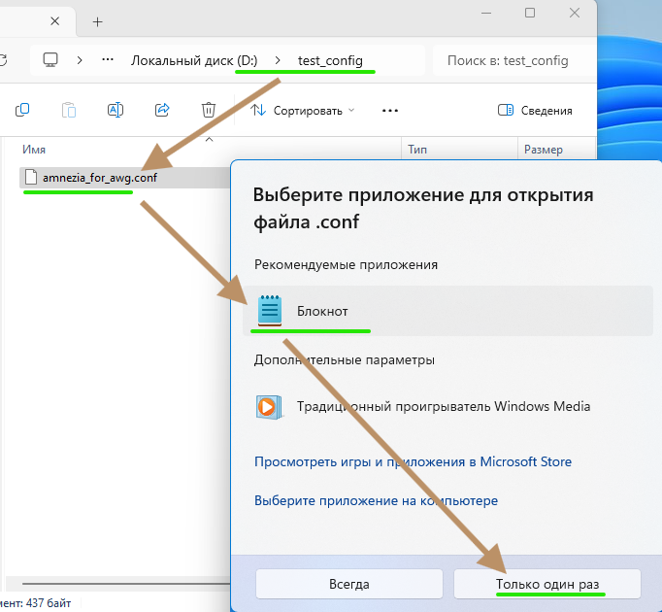Select the amnezia_for_awg.conf file
This screenshot has width=662, height=612.
tap(99, 178)
